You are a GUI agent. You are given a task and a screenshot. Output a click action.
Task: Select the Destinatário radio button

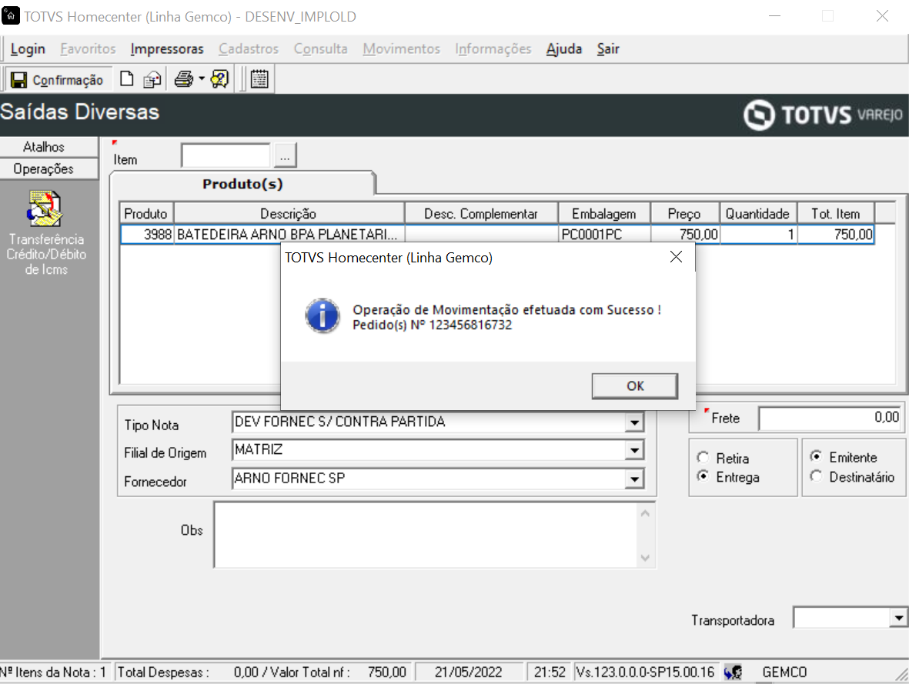[816, 476]
